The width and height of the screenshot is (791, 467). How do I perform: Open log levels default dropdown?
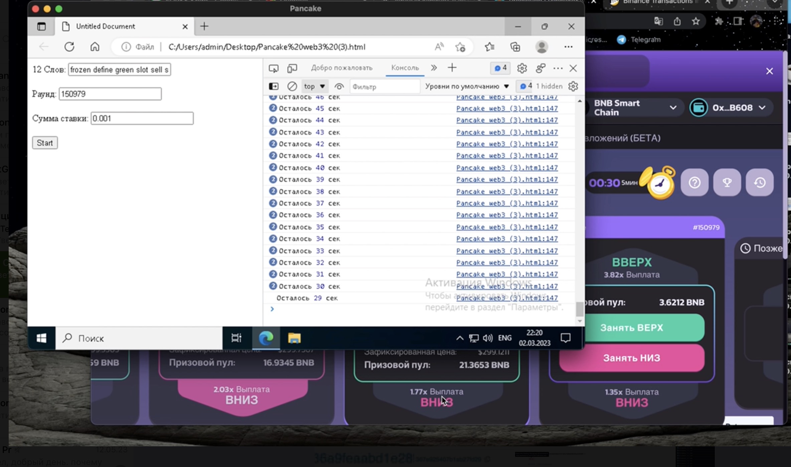click(x=467, y=87)
